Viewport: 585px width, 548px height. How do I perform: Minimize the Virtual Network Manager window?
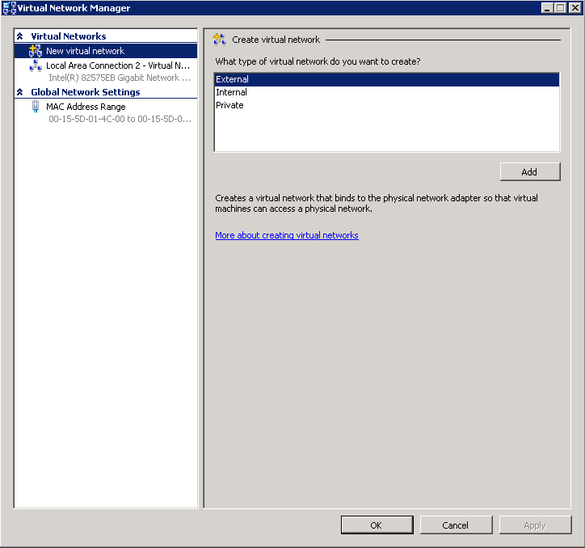click(547, 8)
